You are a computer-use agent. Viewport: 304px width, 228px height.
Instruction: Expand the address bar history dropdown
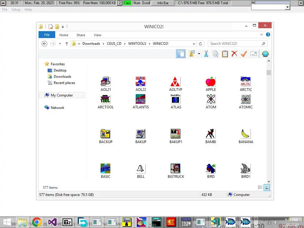tap(194, 44)
